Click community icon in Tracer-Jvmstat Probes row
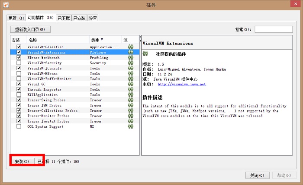This screenshot has width=303, height=185. coord(131,121)
